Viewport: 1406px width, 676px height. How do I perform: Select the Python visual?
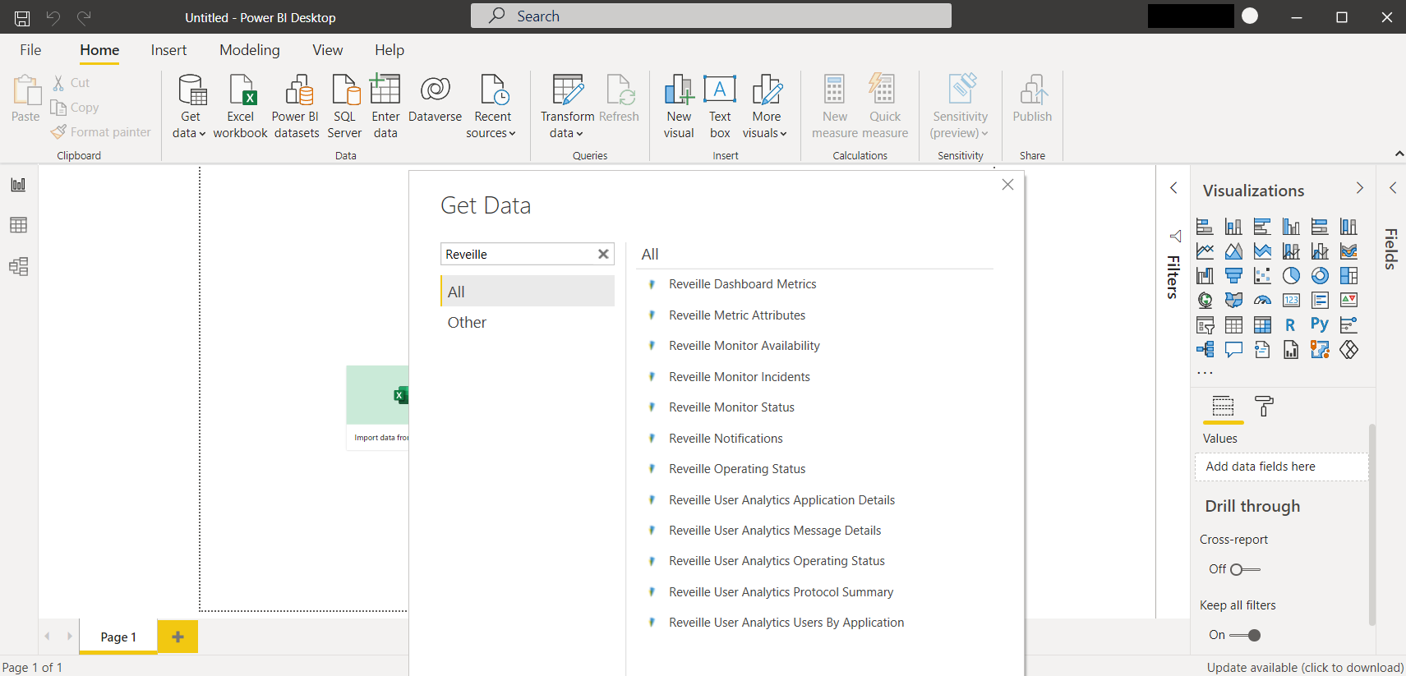[1320, 325]
